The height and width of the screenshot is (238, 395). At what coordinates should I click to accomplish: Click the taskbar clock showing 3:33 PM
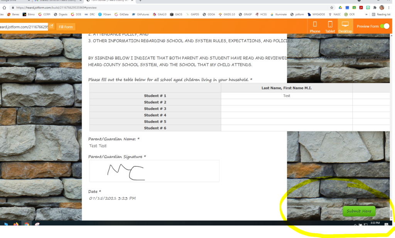point(375,223)
